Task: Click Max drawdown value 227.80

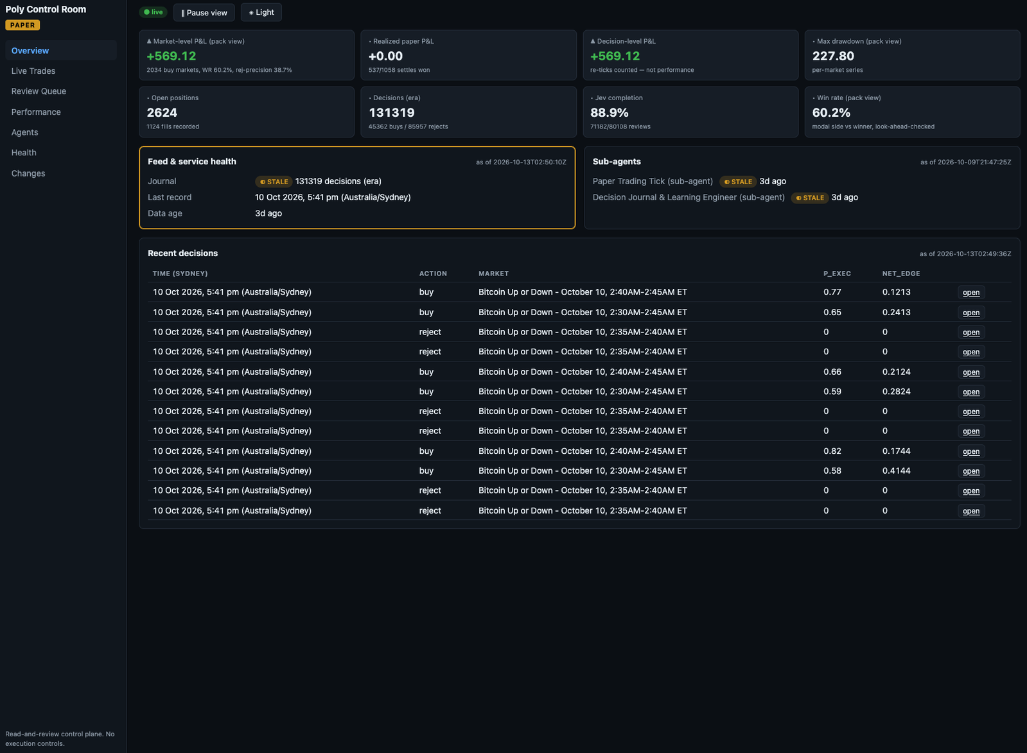Action: 833,56
